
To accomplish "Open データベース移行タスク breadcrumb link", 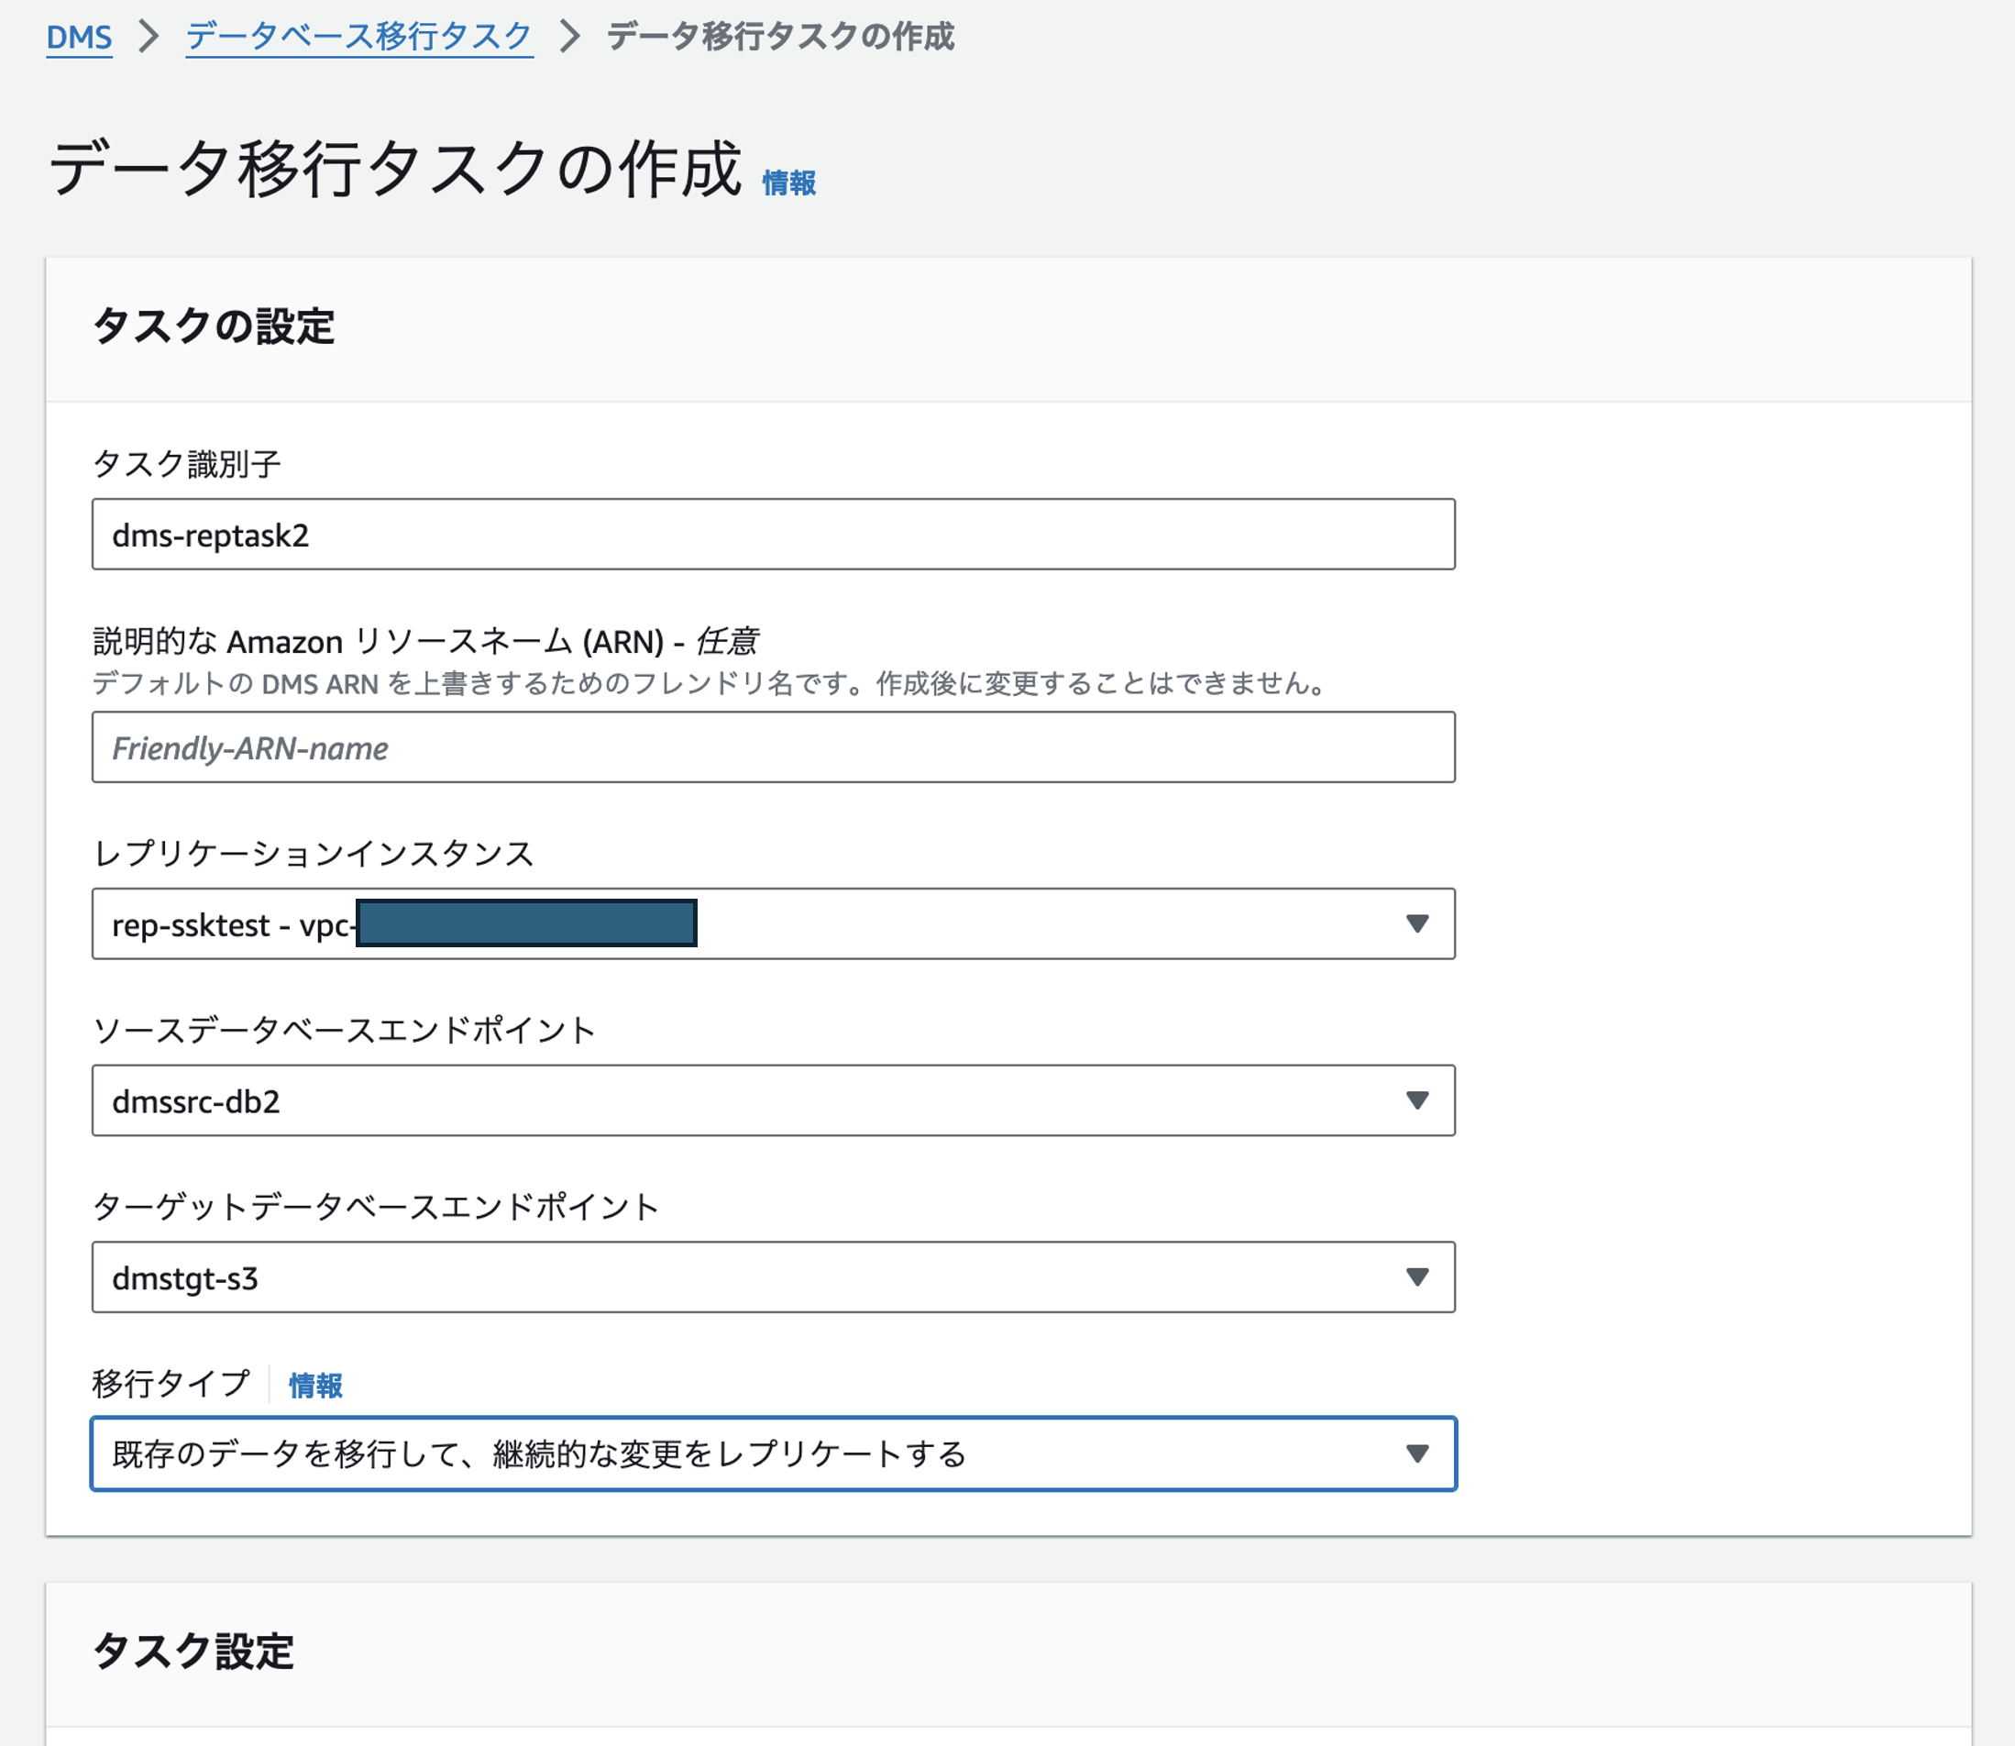I will click(359, 37).
